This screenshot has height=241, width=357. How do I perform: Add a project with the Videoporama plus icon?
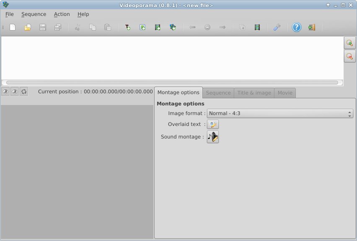point(173,28)
